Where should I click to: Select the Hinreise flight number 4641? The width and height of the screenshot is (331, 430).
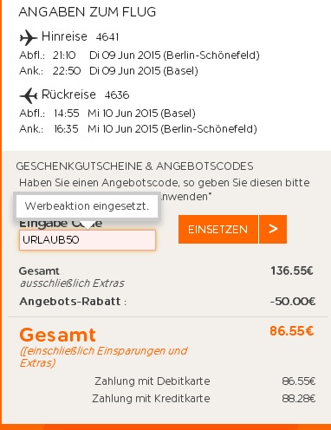click(x=107, y=37)
